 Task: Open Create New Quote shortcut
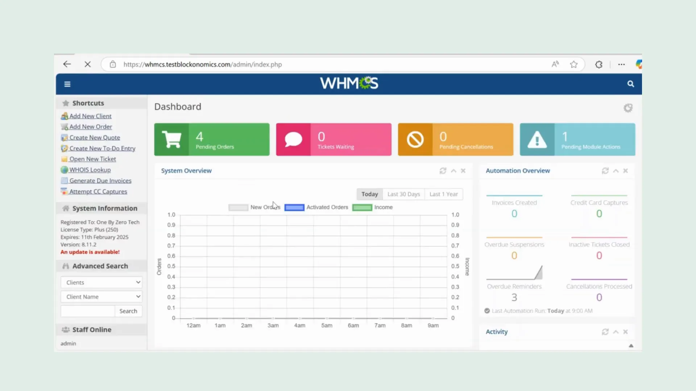coord(95,138)
